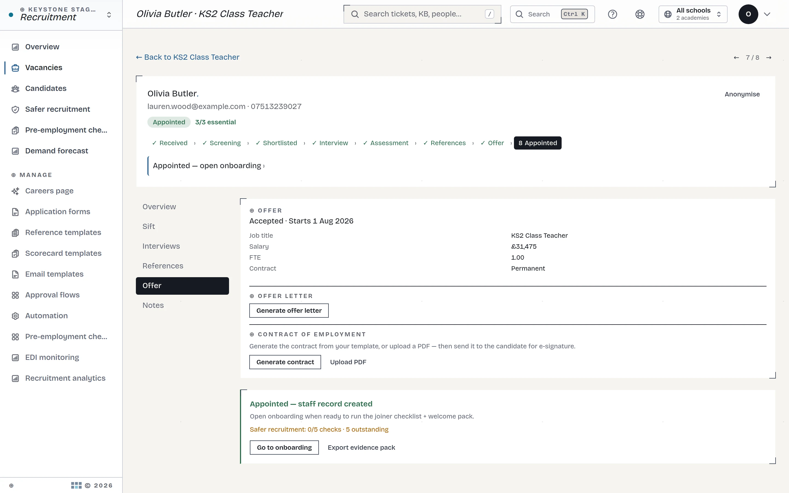Screen dimensions: 789x493
Task: Click the Scorecard templates clipboard icon
Action: [x=15, y=254]
